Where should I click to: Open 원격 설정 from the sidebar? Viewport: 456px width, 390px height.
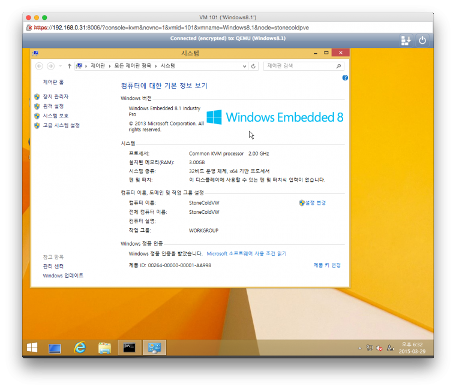(53, 106)
